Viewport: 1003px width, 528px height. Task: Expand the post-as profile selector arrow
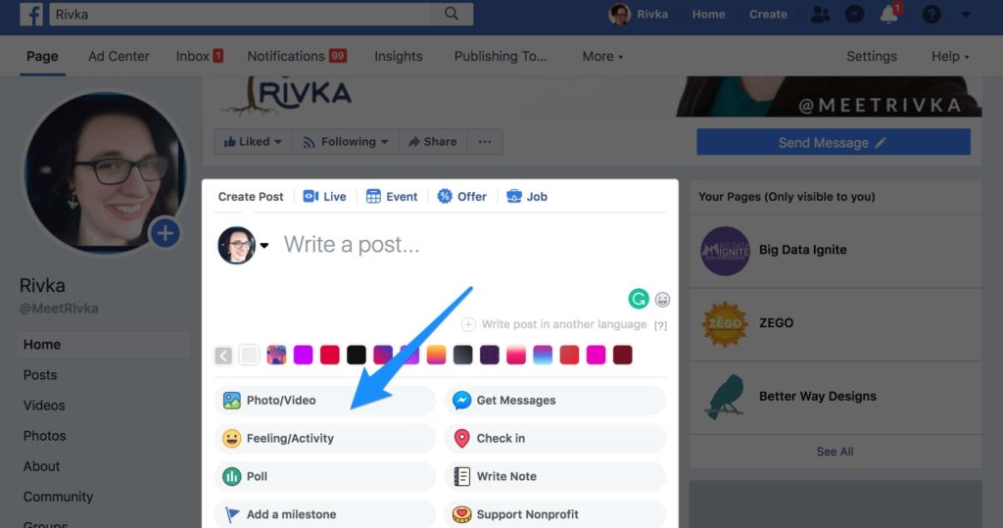tap(263, 247)
